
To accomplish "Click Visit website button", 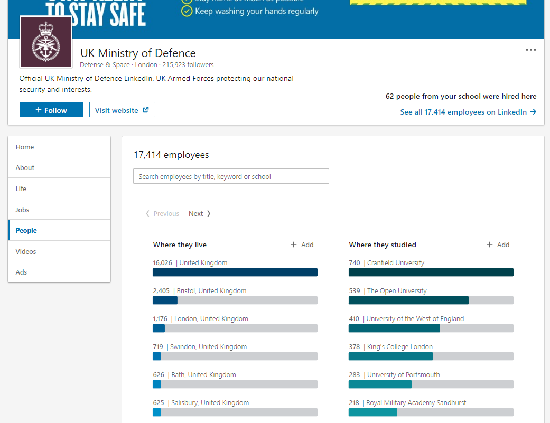I will (122, 110).
